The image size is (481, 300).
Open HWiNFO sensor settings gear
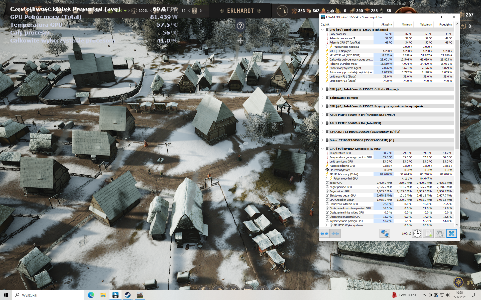440,233
